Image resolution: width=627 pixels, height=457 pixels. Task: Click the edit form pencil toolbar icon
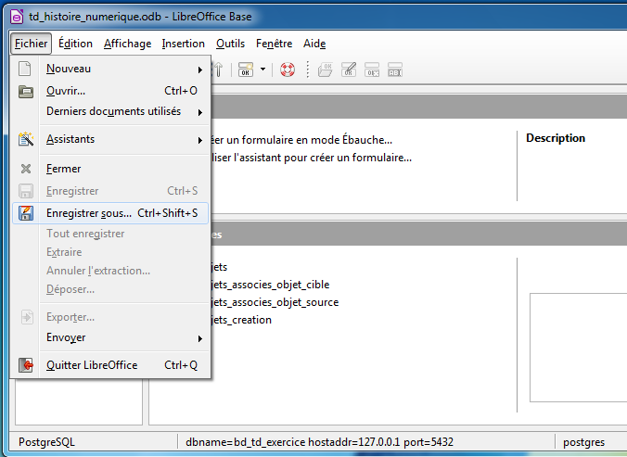click(x=349, y=70)
